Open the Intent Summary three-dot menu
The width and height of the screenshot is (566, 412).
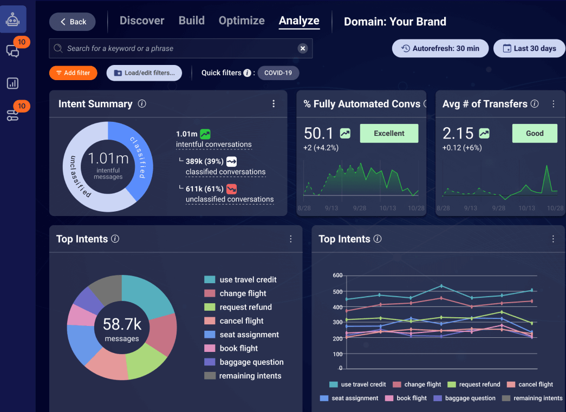pyautogui.click(x=274, y=103)
